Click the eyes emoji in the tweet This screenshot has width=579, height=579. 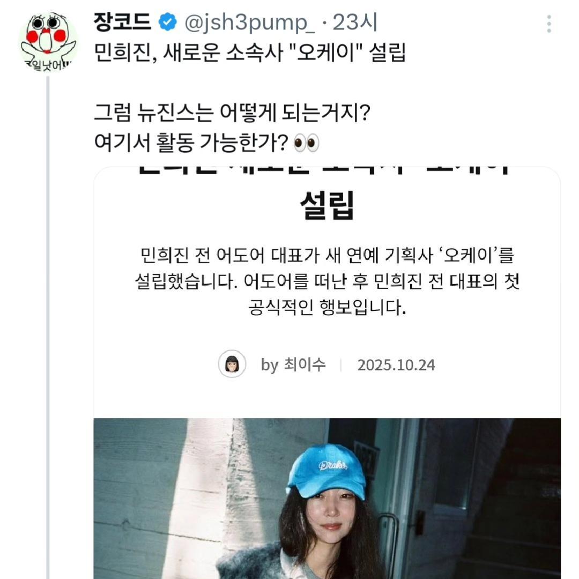click(x=306, y=143)
